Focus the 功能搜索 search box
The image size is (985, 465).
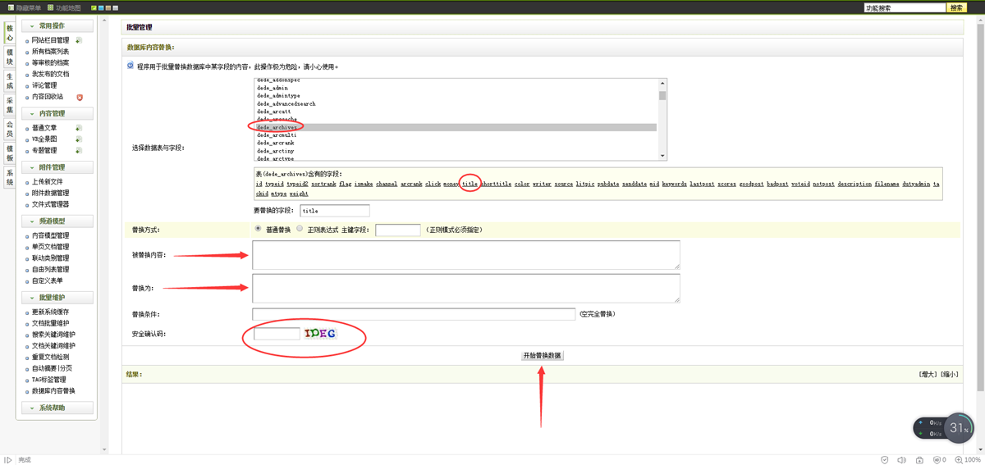tap(905, 7)
